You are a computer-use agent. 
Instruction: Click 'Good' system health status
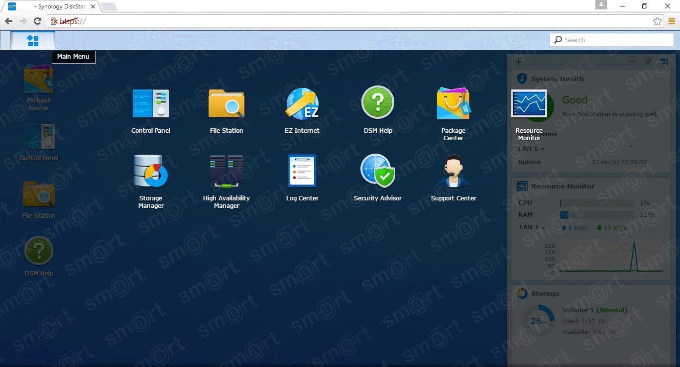coord(574,100)
